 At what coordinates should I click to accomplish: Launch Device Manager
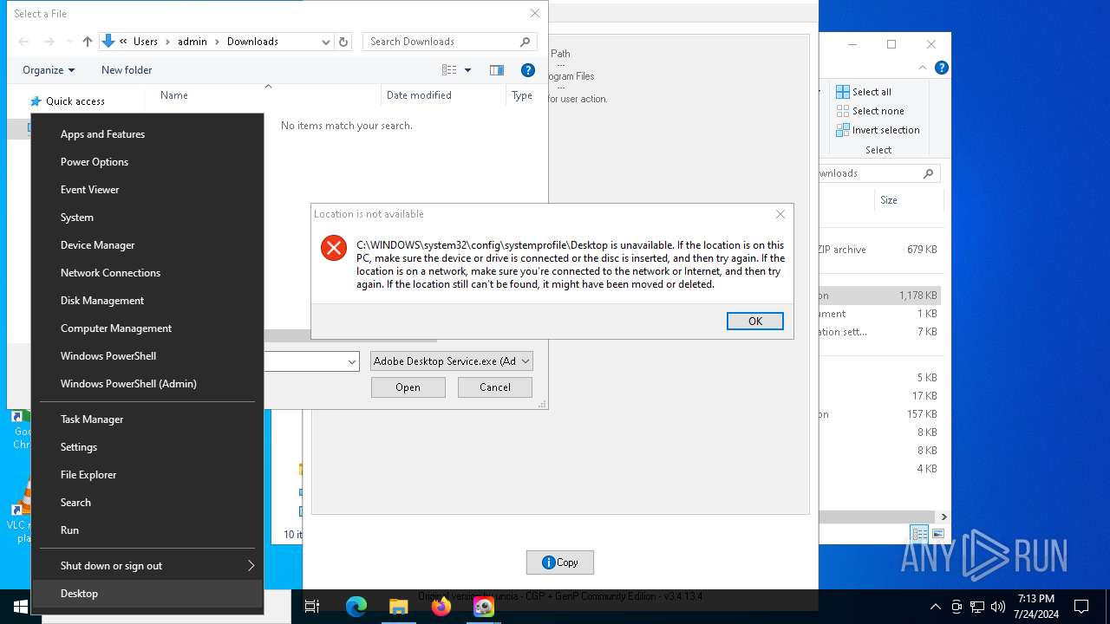[147, 245]
